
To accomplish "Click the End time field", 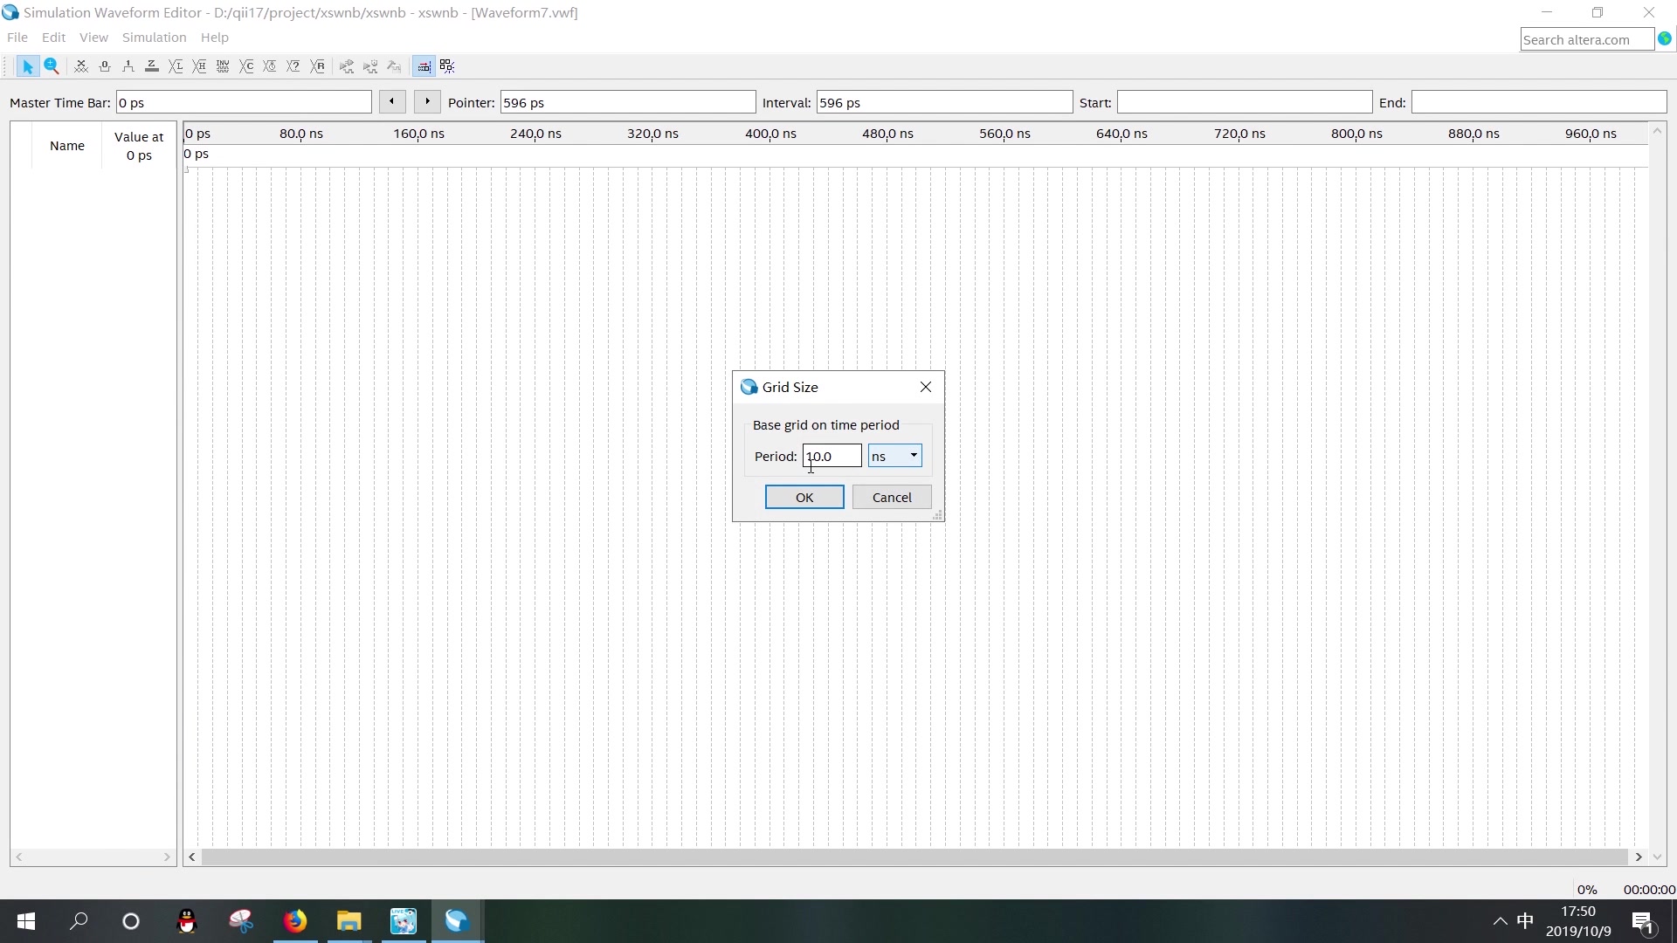I will coord(1539,102).
